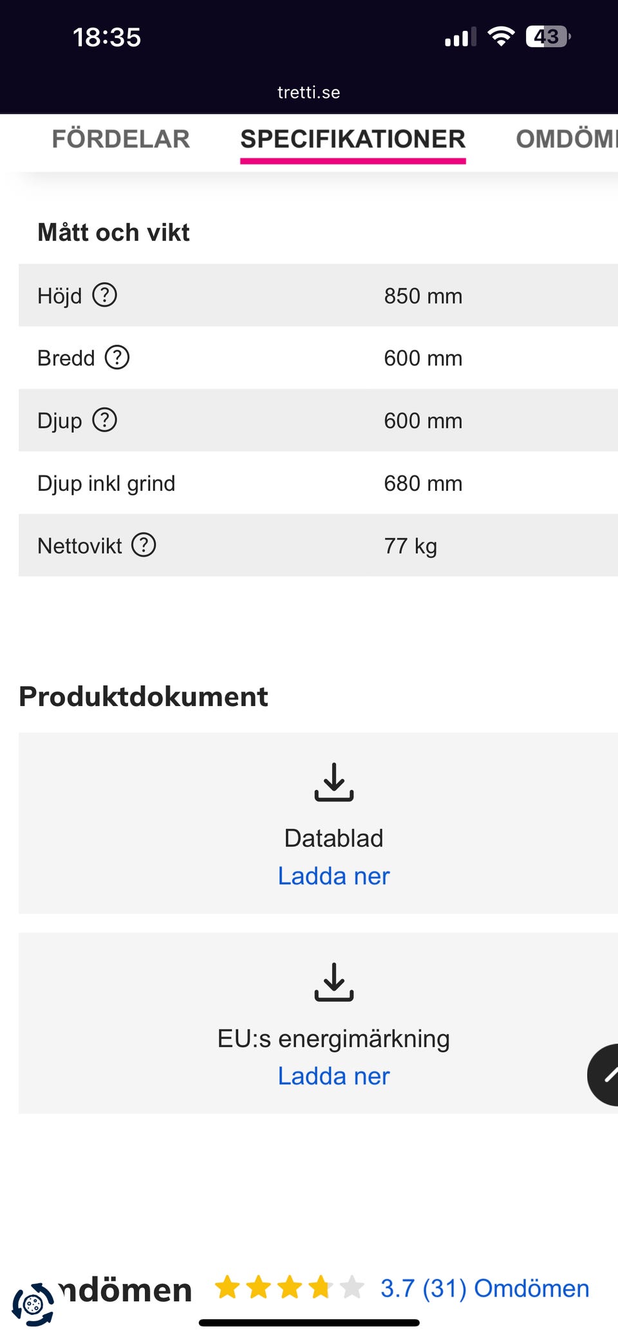618x1338 pixels.
Task: Tap the 18:35 clock in status bar
Action: [107, 37]
